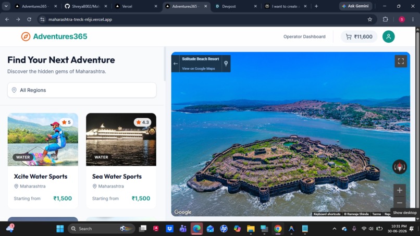Open the clock showing 10:31 PM
The height and width of the screenshot is (236, 420).
tap(397, 229)
